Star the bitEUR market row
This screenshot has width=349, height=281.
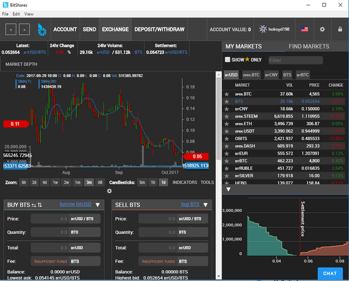pyautogui.click(x=227, y=154)
